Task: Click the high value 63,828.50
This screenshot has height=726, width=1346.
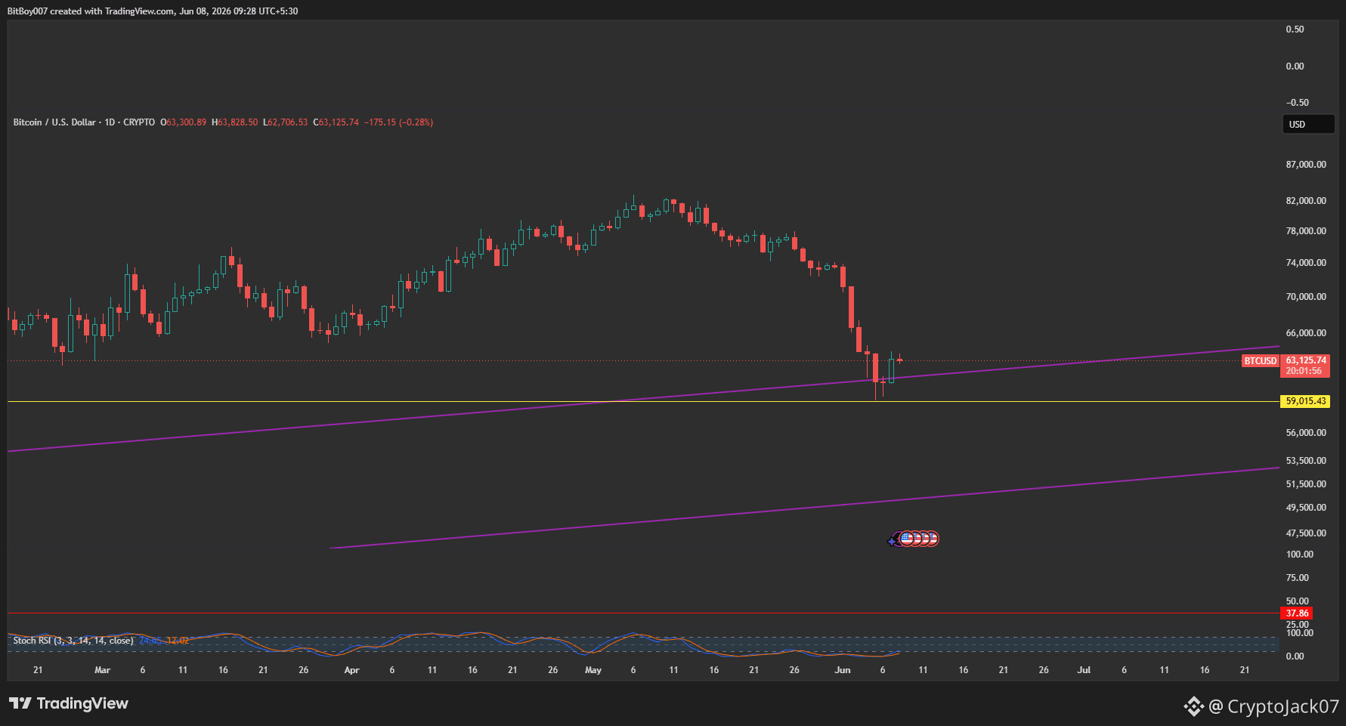Action: 237,122
